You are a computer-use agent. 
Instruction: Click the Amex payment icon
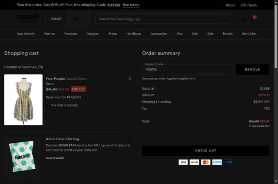pyautogui.click(x=217, y=162)
